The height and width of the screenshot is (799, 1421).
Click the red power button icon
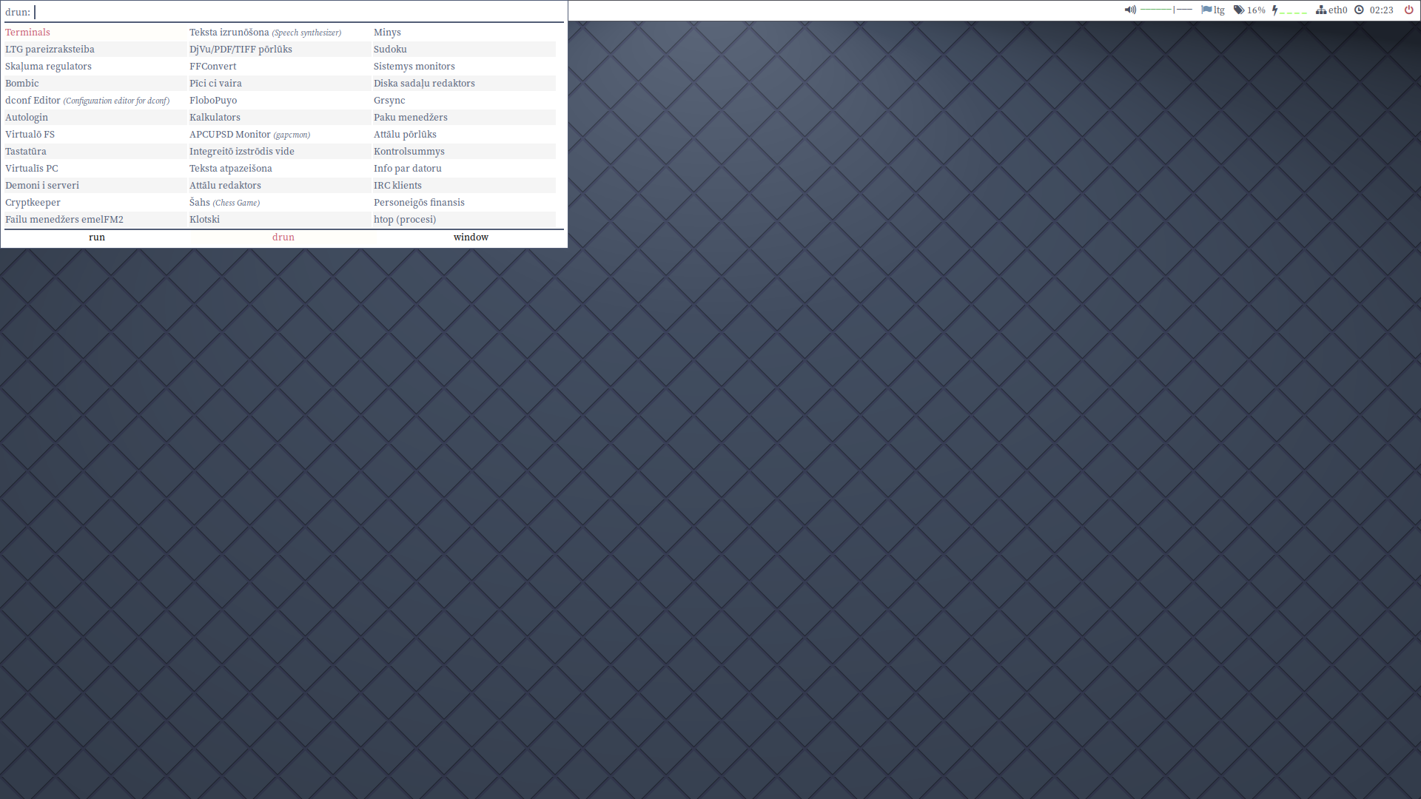coord(1409,10)
